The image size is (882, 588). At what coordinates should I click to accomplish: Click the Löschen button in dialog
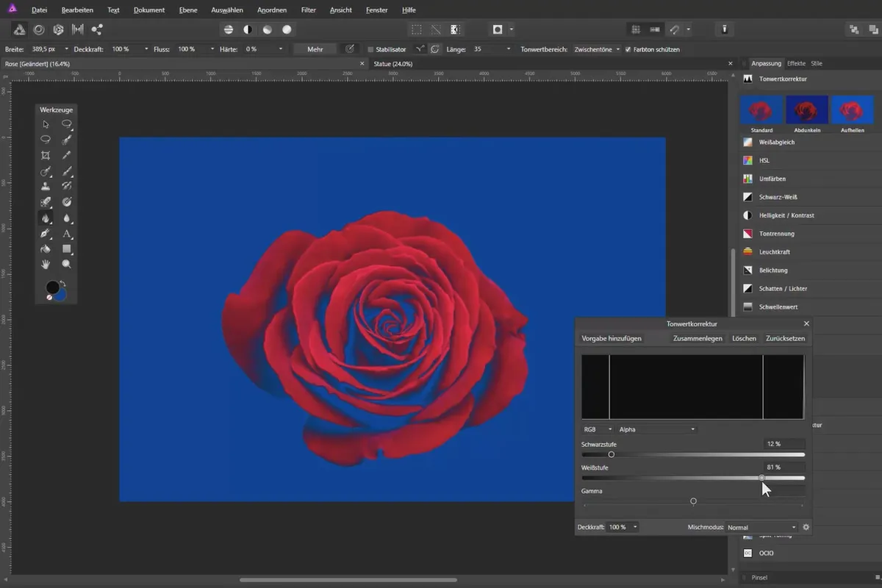(744, 339)
